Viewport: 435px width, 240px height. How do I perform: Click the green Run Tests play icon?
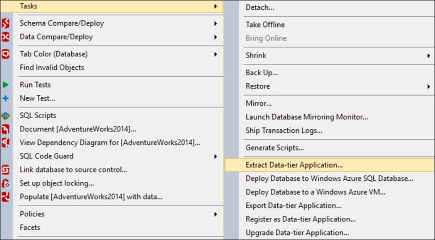point(6,85)
